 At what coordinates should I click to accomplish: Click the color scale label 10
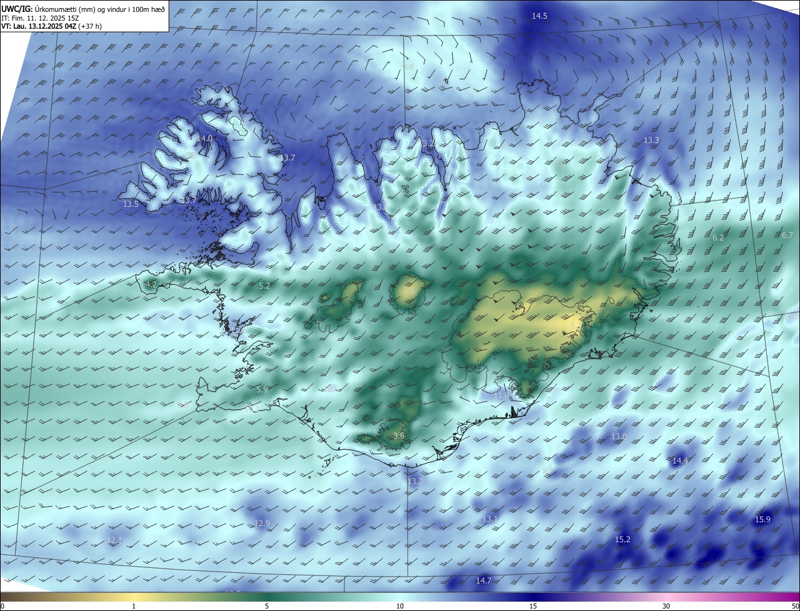[400, 607]
